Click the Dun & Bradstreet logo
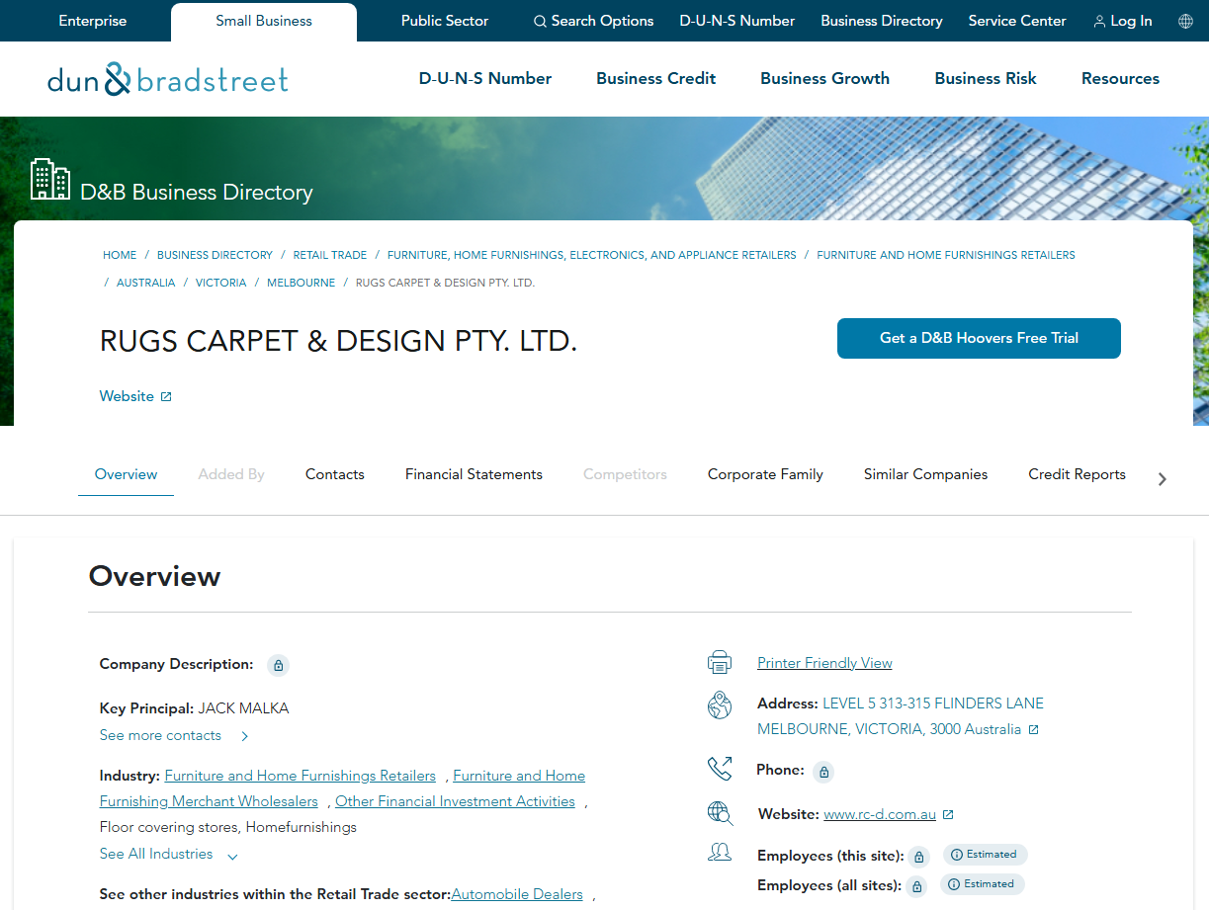 [x=168, y=79]
